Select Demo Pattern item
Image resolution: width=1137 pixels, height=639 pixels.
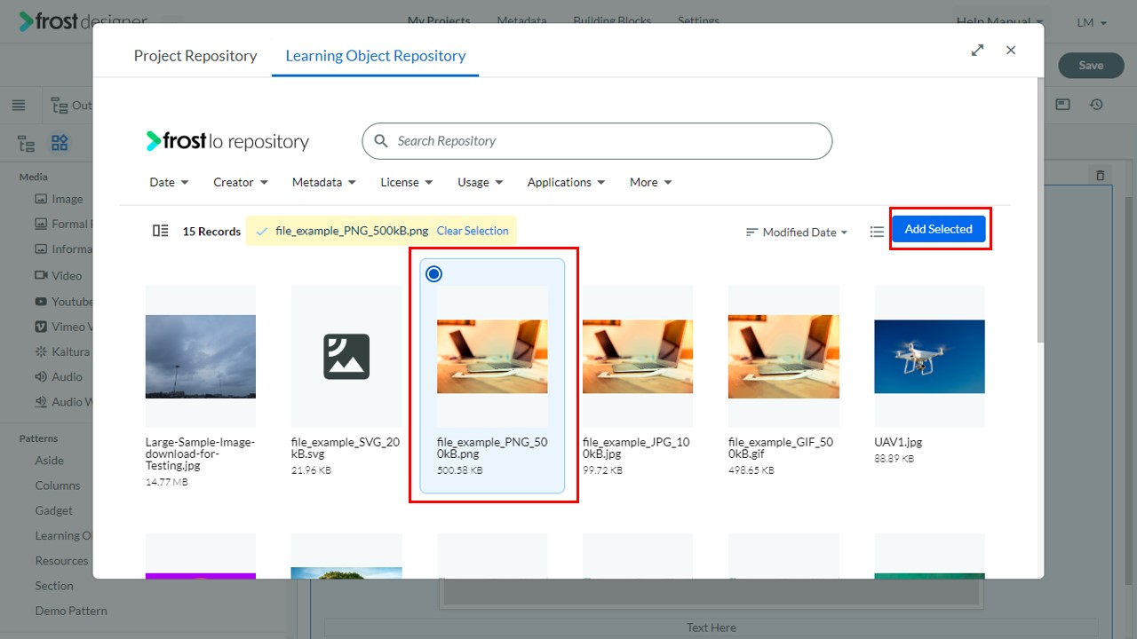coord(71,611)
